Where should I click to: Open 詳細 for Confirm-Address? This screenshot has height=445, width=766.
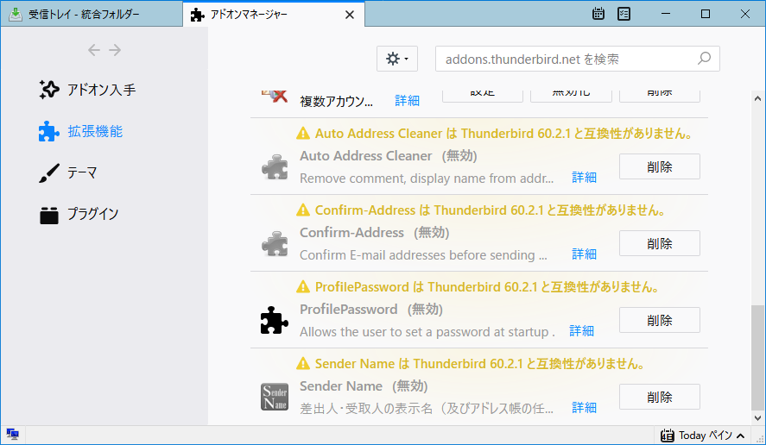[x=585, y=254]
